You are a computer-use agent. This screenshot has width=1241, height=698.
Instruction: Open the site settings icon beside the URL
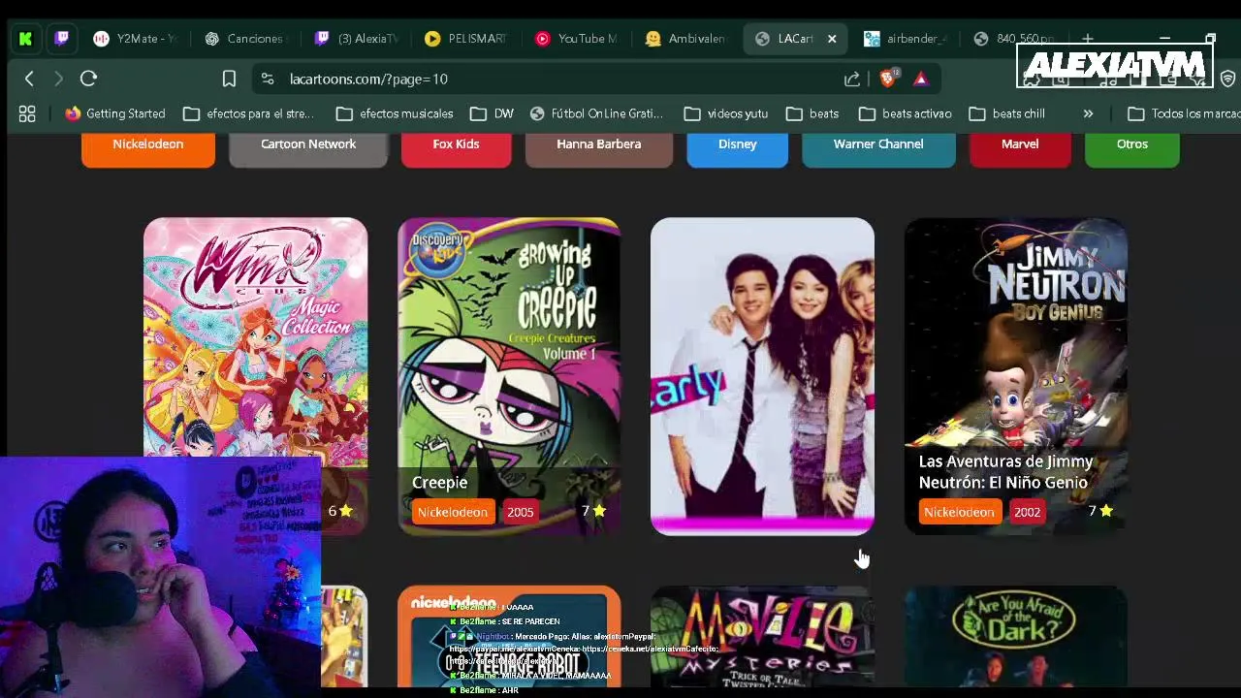point(268,79)
